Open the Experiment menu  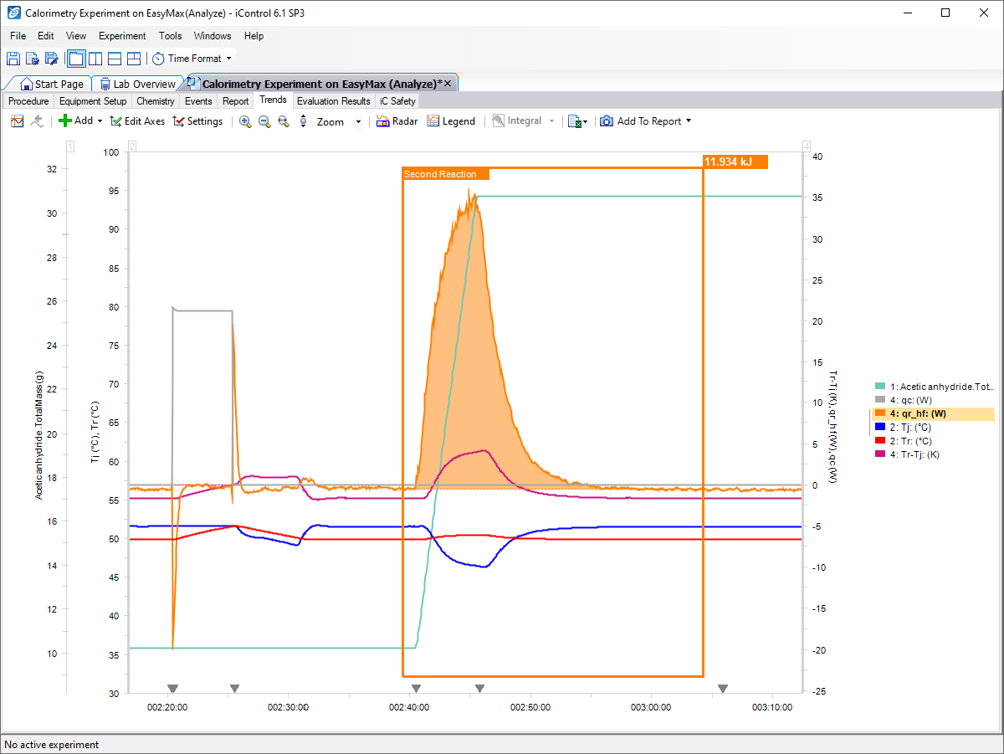pos(122,36)
